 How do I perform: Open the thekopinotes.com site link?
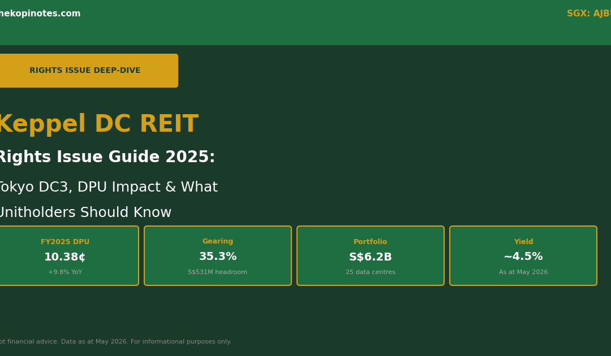40,14
